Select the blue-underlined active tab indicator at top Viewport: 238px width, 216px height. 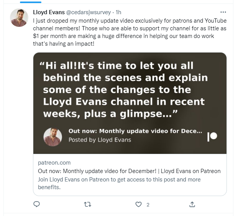coord(31,2)
